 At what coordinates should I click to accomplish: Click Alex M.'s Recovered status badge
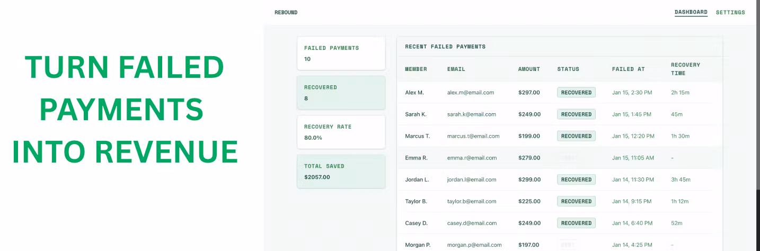coord(576,92)
